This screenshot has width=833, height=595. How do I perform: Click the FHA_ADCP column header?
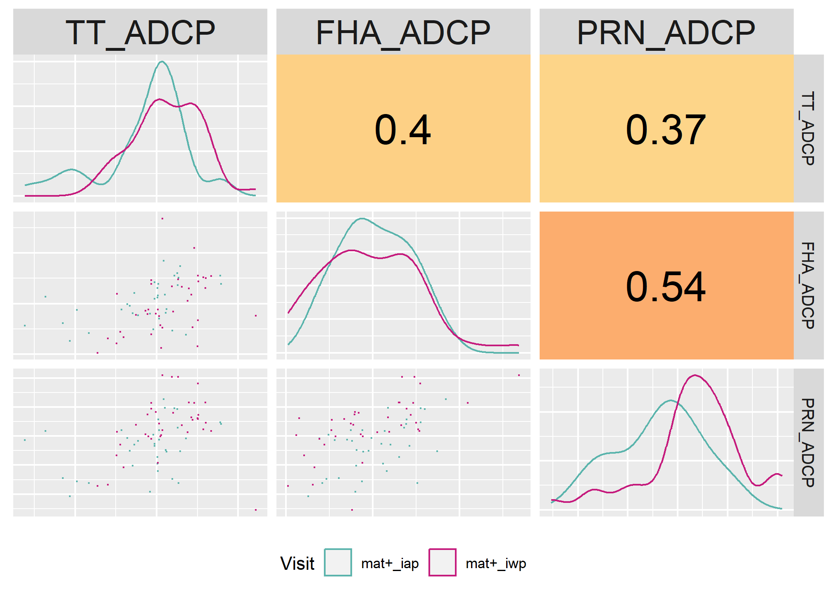[403, 32]
